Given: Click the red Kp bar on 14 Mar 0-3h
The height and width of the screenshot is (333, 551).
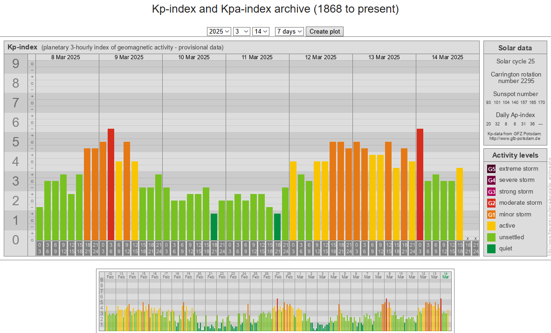Looking at the screenshot, I should click(420, 185).
